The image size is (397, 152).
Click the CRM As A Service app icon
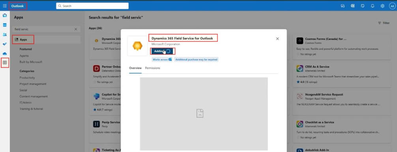[x=300, y=68]
